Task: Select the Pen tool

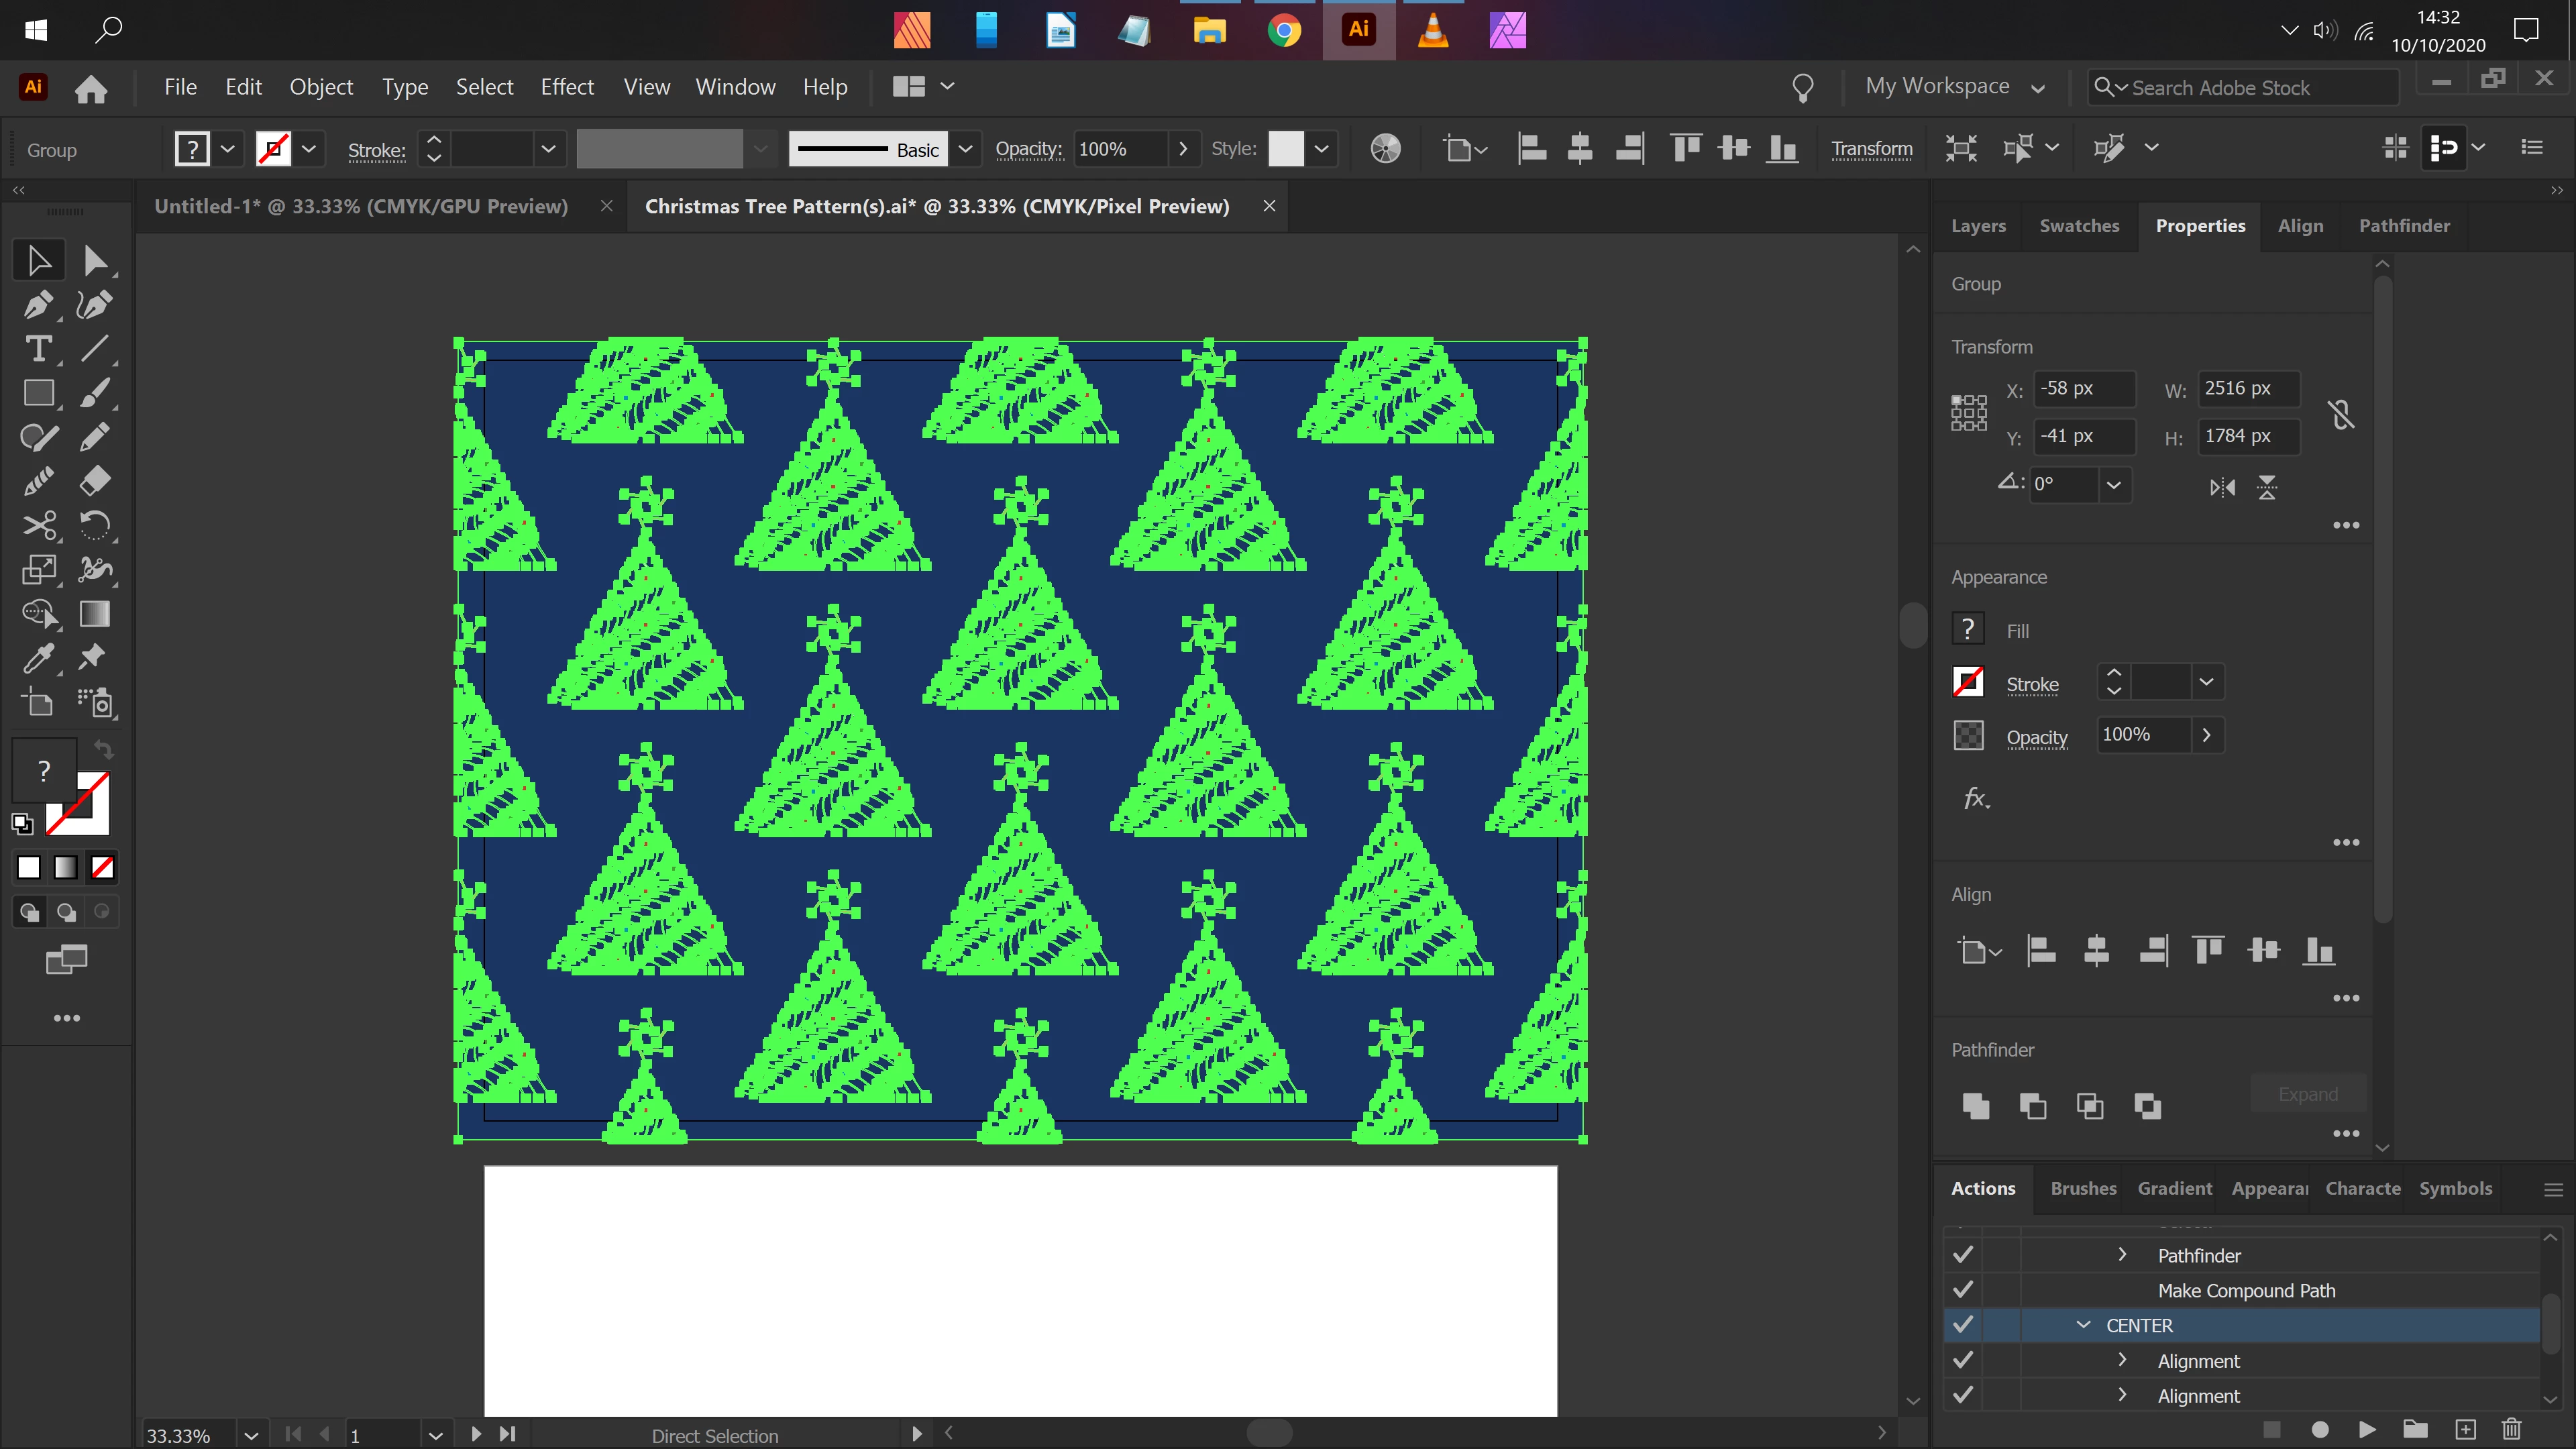Action: (38, 304)
